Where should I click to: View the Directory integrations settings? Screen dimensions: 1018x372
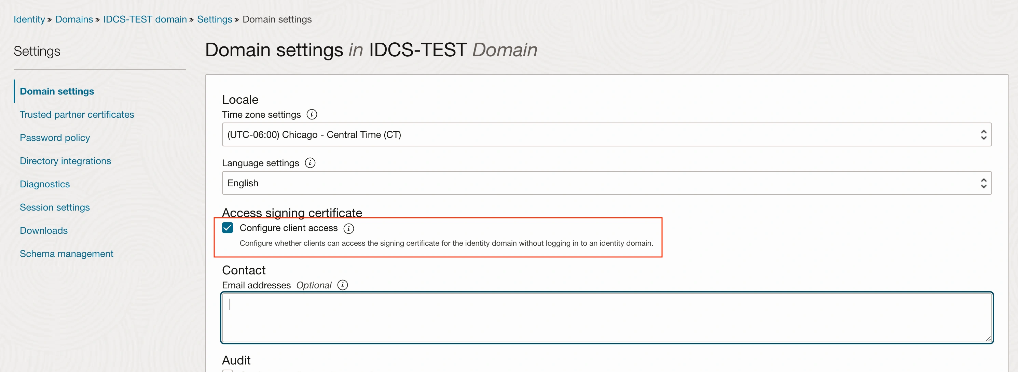65,161
